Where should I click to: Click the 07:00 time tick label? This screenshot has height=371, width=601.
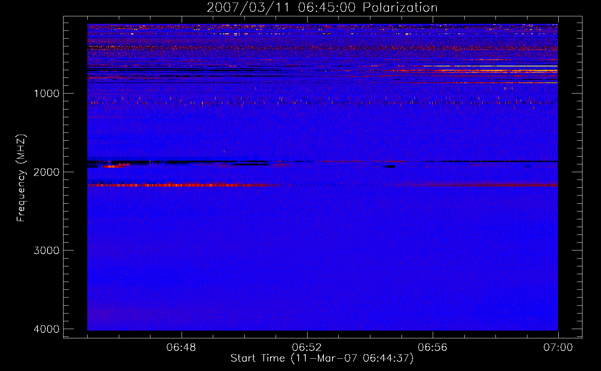point(558,348)
